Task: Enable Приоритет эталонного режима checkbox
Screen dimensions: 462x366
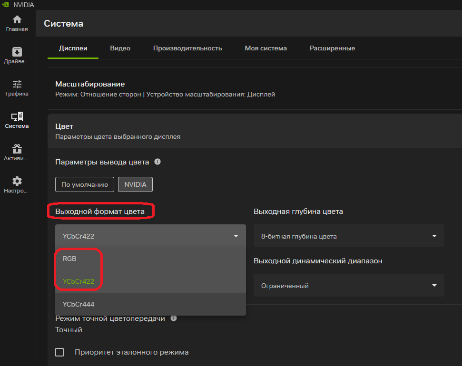Action: pyautogui.click(x=59, y=352)
